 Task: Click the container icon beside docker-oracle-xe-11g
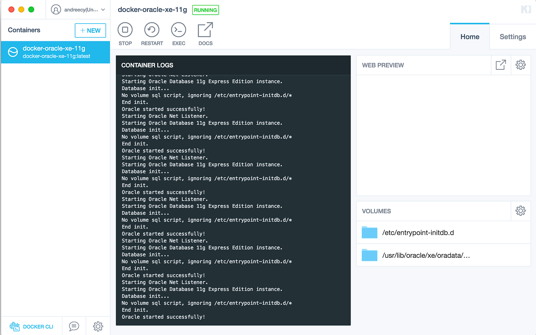click(13, 52)
